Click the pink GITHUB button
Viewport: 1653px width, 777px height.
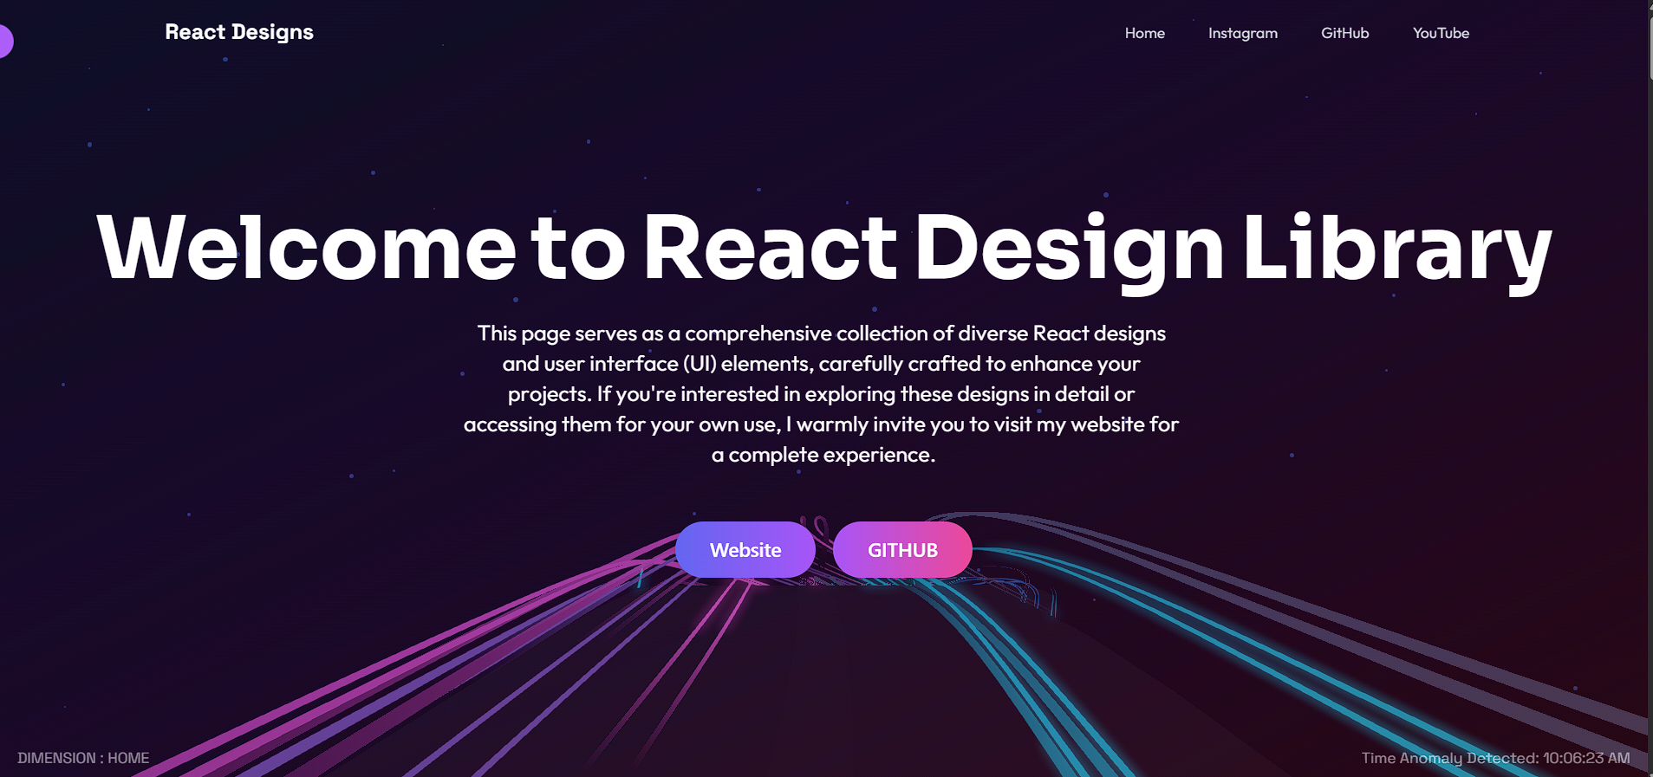[902, 549]
